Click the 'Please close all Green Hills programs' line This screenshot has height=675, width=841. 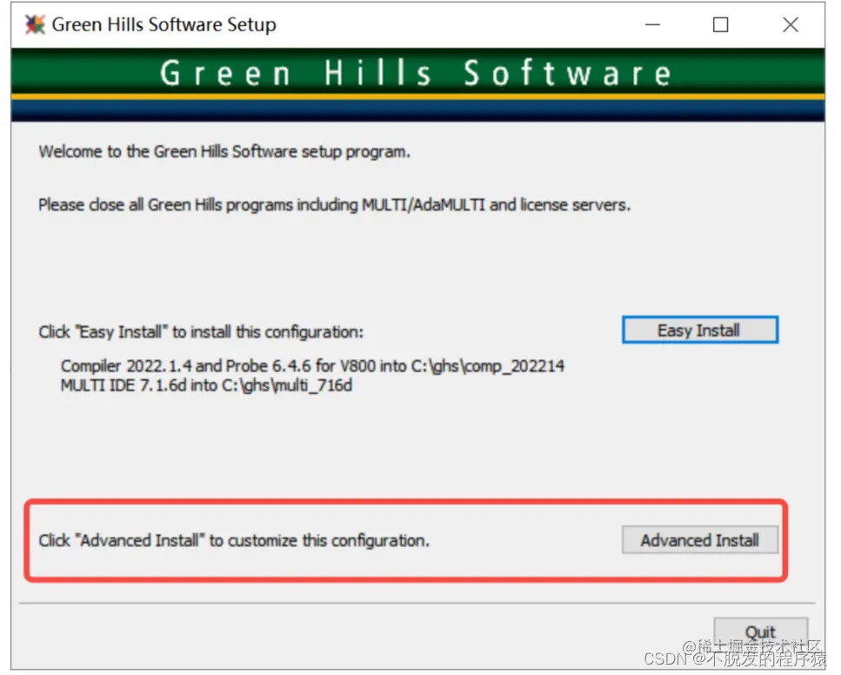[x=334, y=205]
